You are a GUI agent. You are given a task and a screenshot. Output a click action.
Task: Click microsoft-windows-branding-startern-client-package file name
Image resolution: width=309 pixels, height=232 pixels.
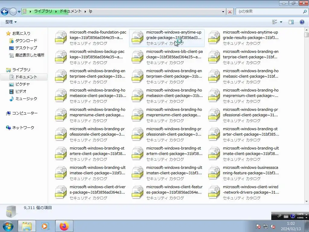tap(174, 151)
